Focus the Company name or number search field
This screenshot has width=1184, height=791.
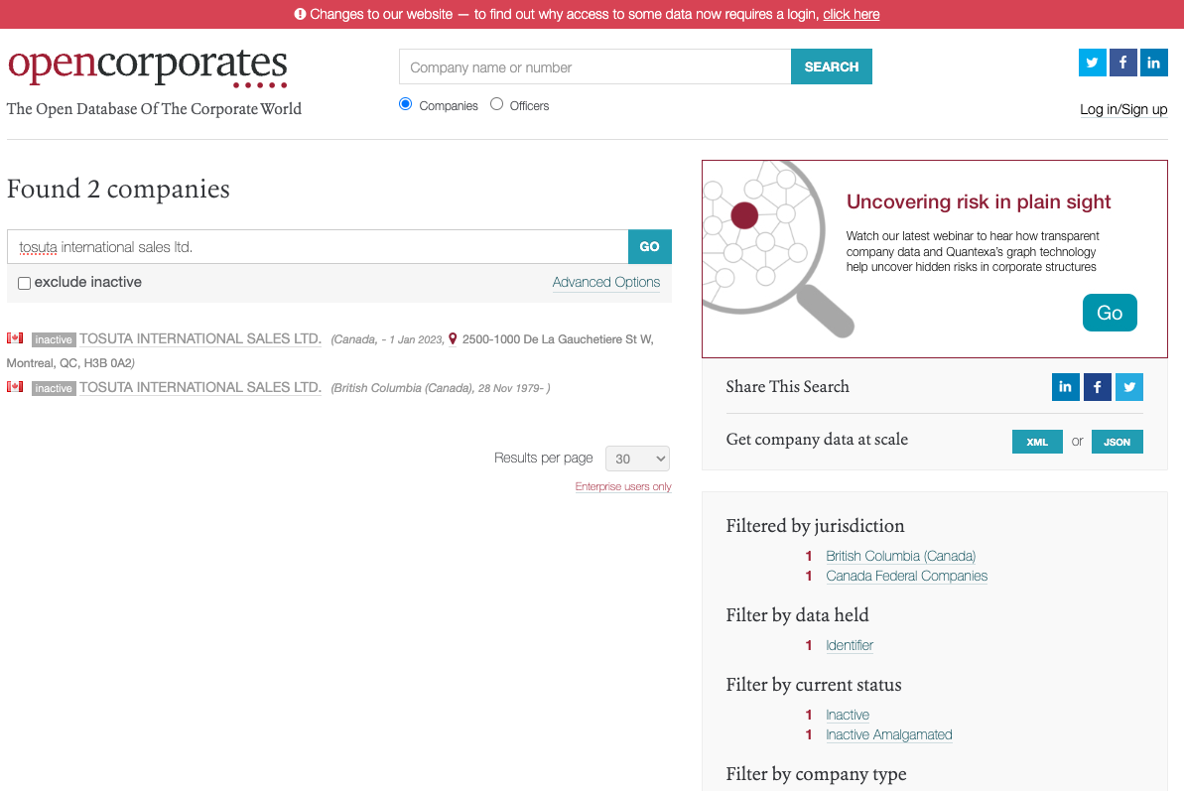(595, 66)
